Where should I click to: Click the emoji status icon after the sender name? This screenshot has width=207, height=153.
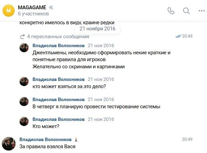(76, 140)
